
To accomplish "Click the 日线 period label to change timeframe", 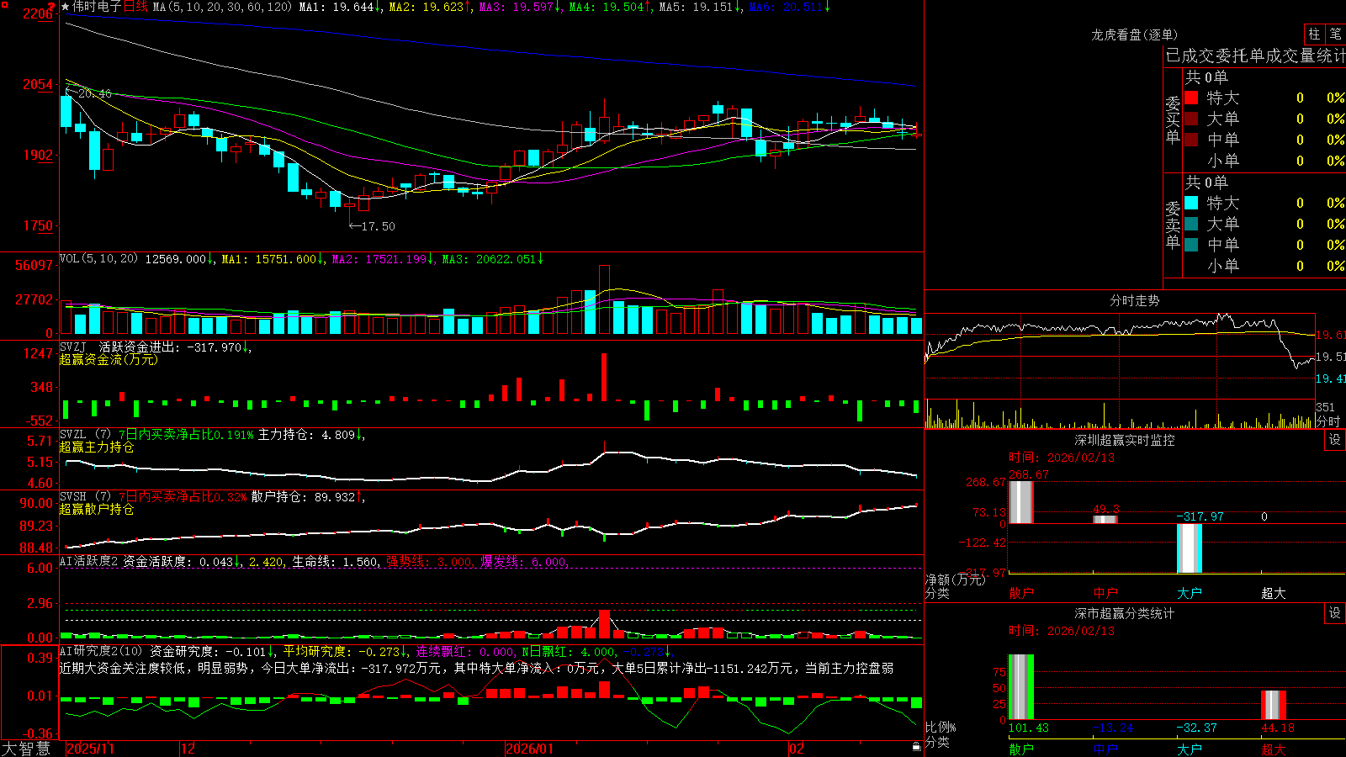I will [135, 7].
